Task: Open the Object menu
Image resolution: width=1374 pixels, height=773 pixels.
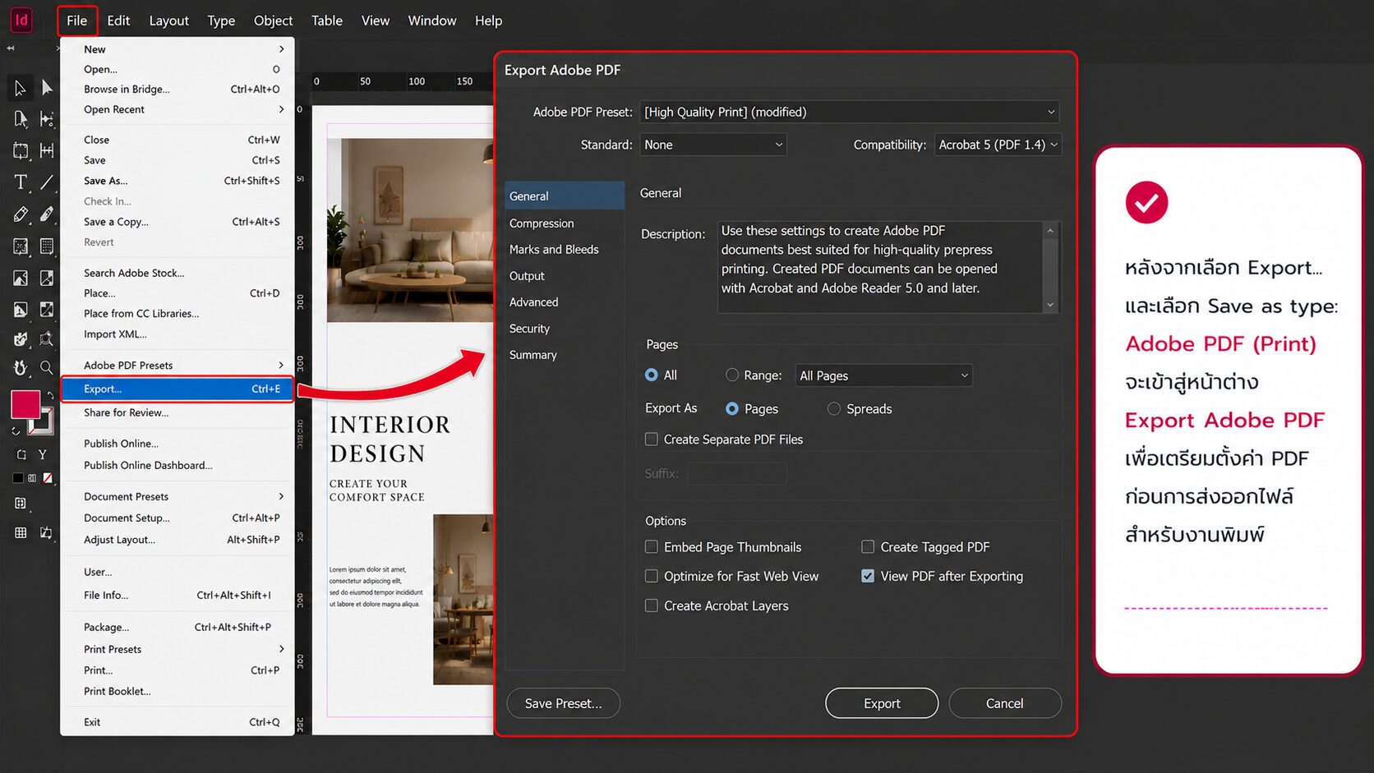Action: point(273,21)
